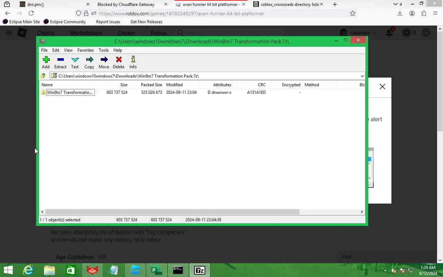Open the Get New Releases bookmark
443x277 pixels.
[x=146, y=21]
